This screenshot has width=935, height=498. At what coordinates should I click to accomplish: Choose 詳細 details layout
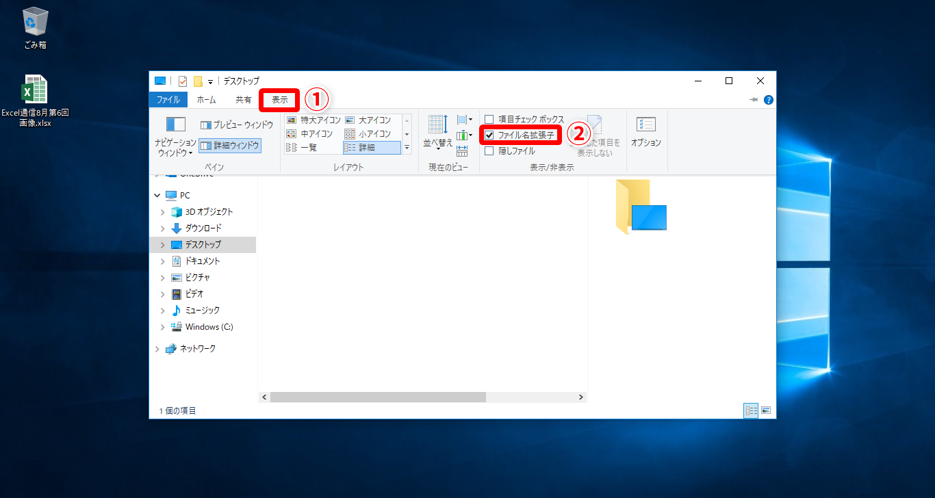372,147
